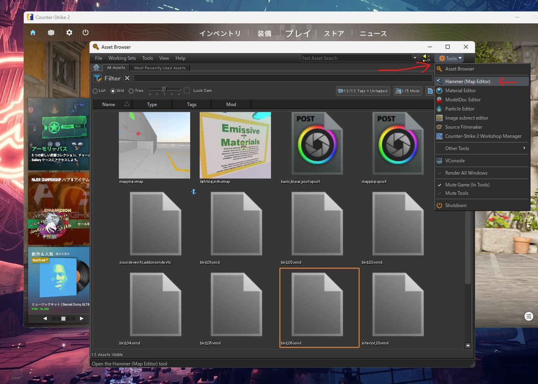538x384 pixels.
Task: Click the 12/12 Tags + Untagged button
Action: tap(363, 91)
